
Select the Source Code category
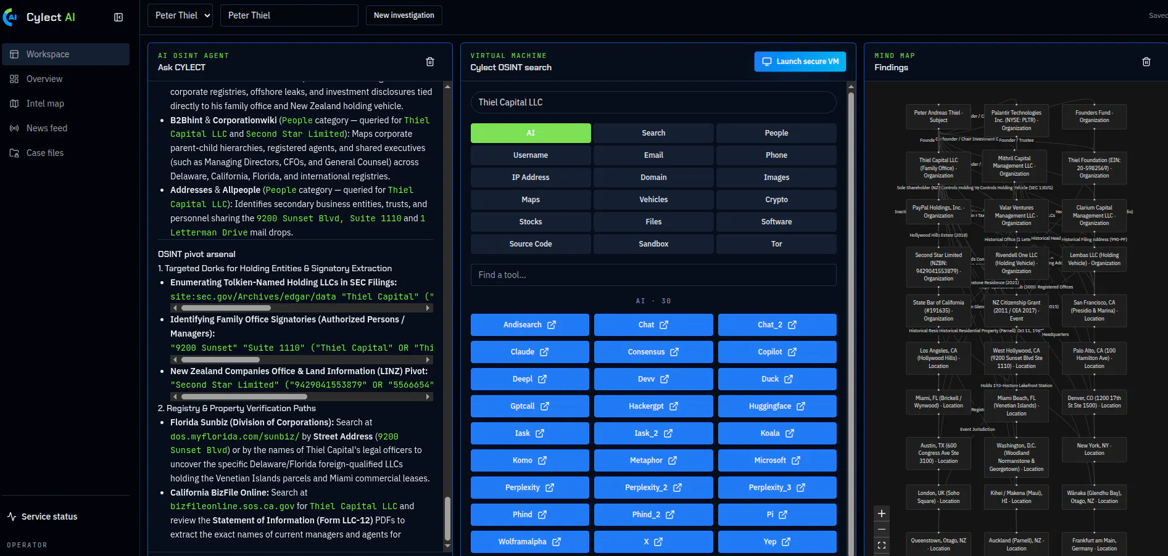[531, 244]
